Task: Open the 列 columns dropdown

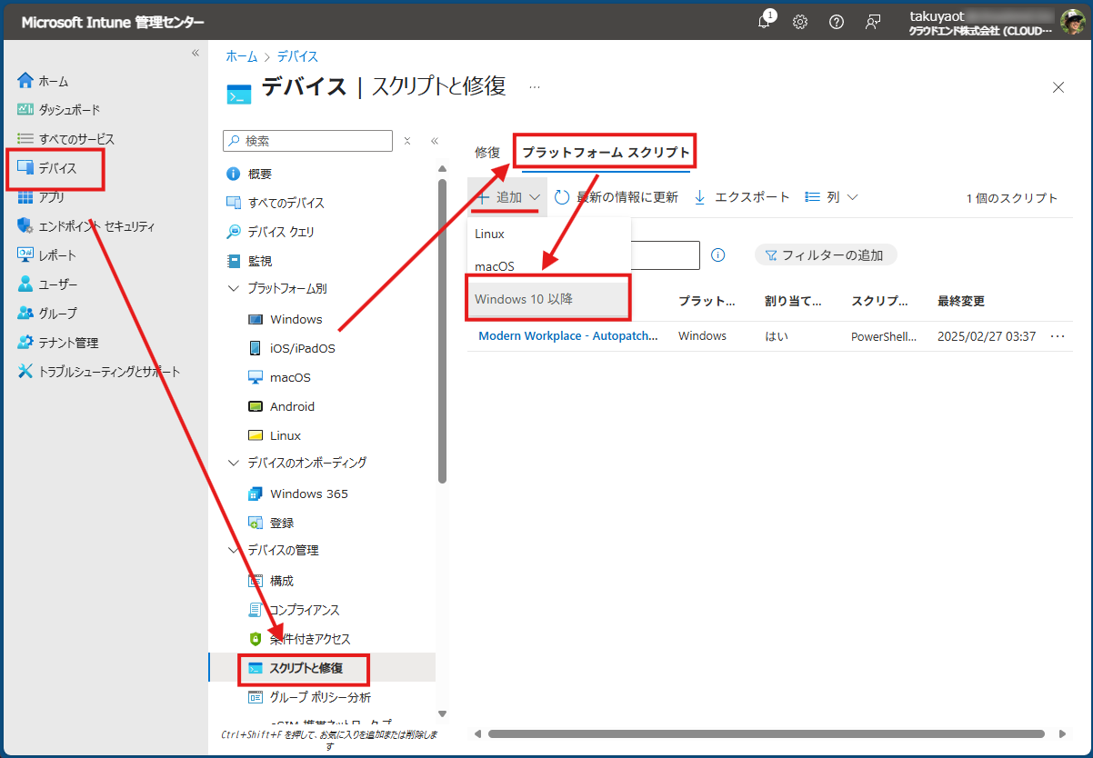Action: pyautogui.click(x=831, y=197)
